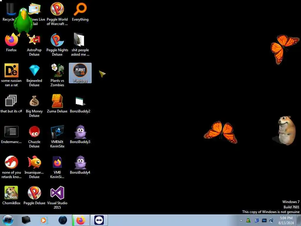301x226 pixels.
Task: Open the taskbar clock showing 5:04 PM
Action: [286, 220]
